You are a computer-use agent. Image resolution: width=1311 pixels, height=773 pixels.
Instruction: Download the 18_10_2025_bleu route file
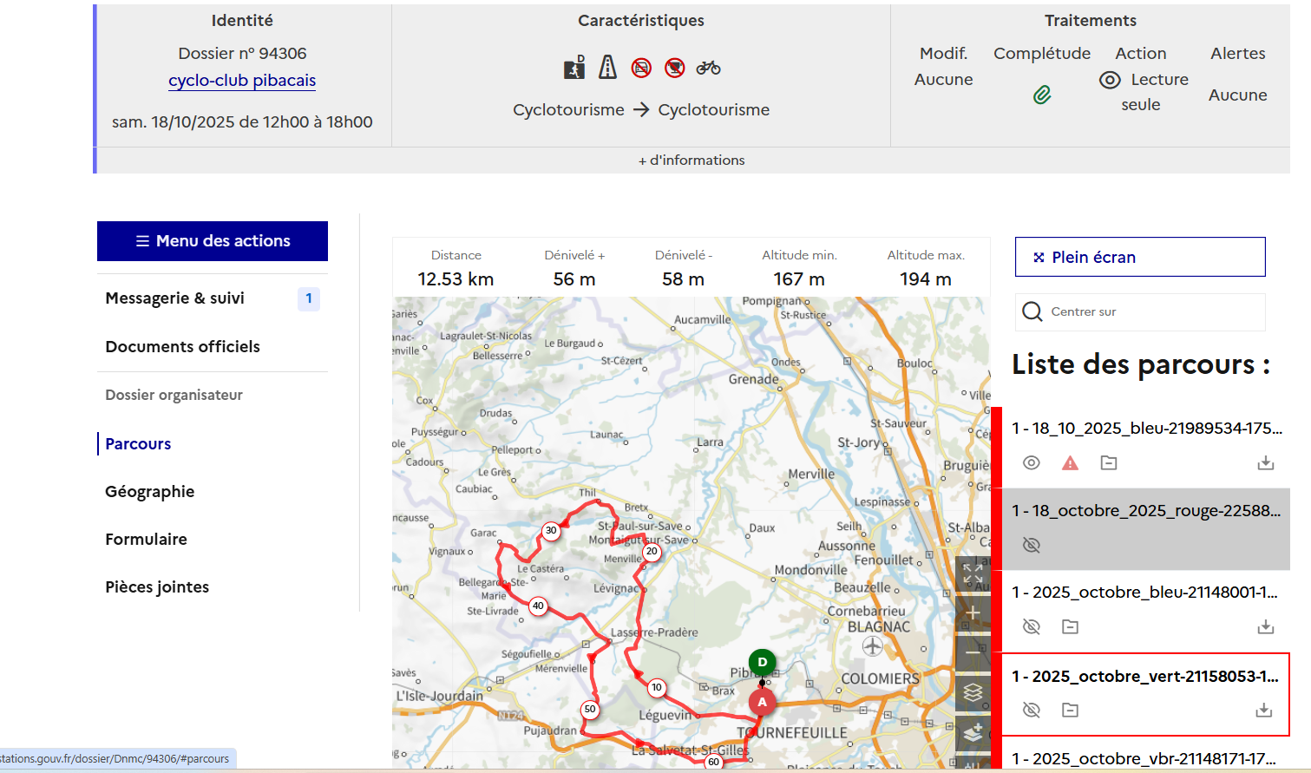[1265, 463]
